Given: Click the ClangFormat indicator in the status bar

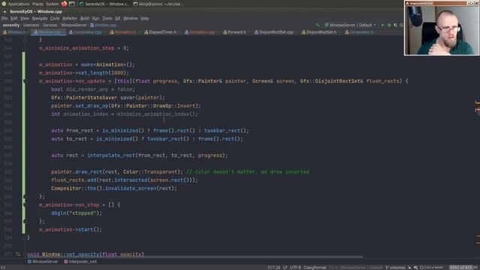Looking at the screenshot, I should tap(315, 268).
